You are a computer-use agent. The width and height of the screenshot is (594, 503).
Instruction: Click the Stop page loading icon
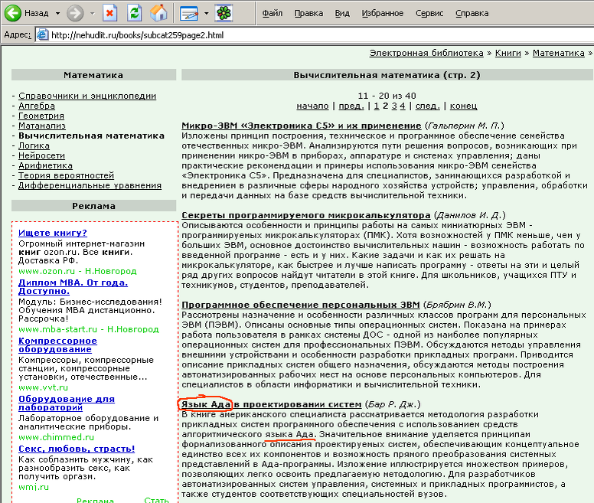[109, 13]
